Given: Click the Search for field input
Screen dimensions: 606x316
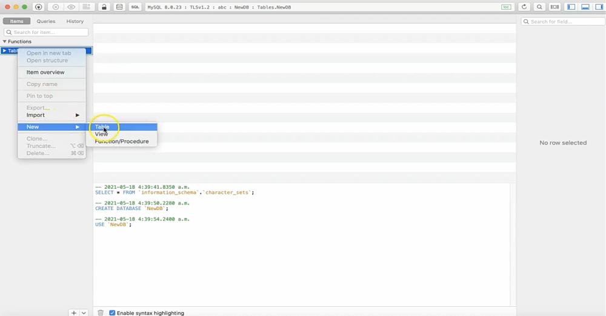Looking at the screenshot, I should tap(563, 22).
